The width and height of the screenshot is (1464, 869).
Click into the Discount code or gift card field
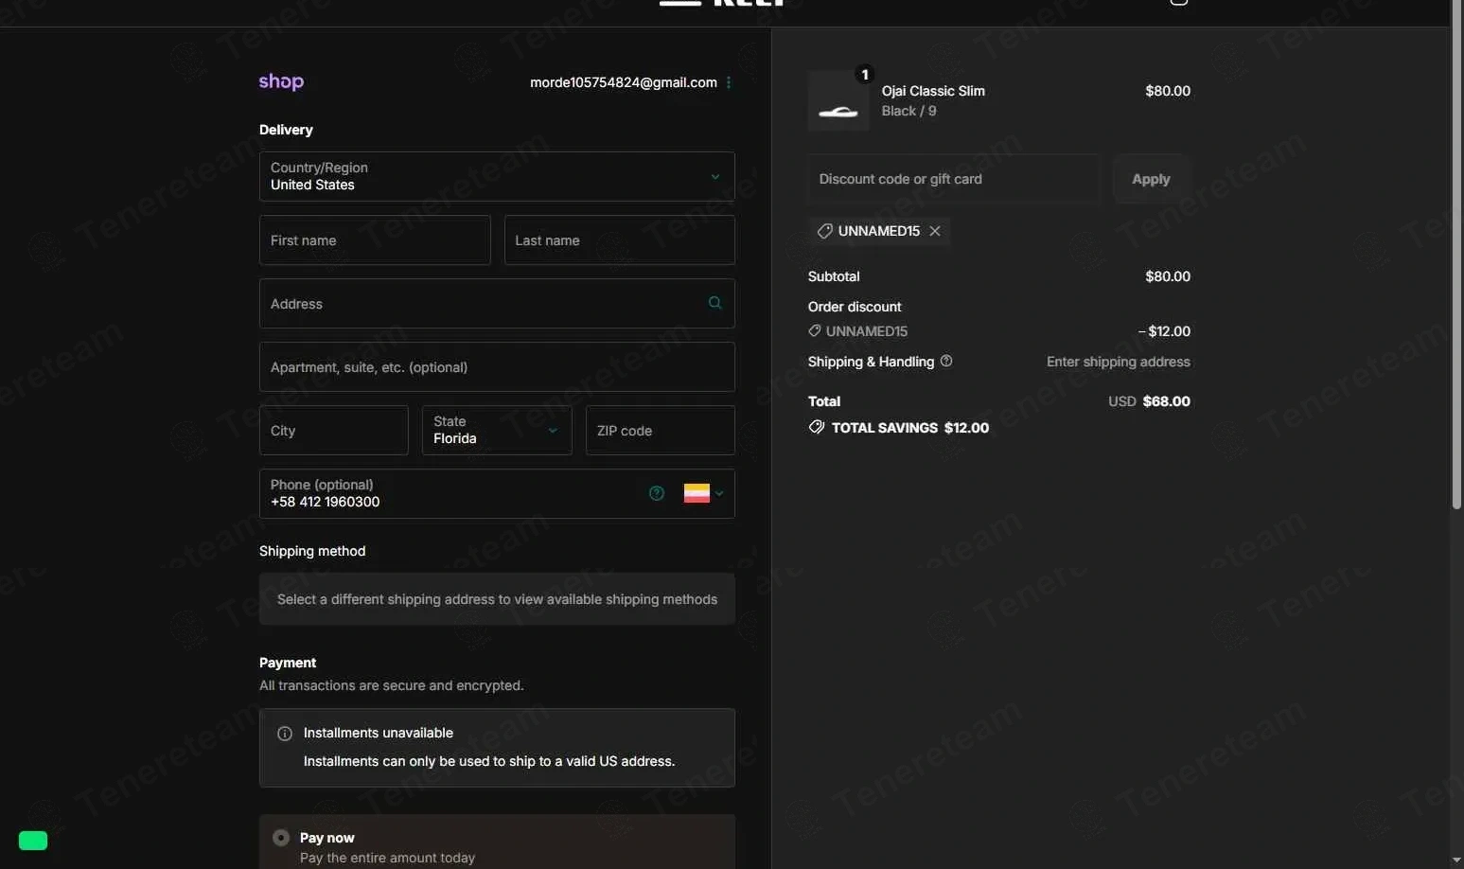point(954,179)
